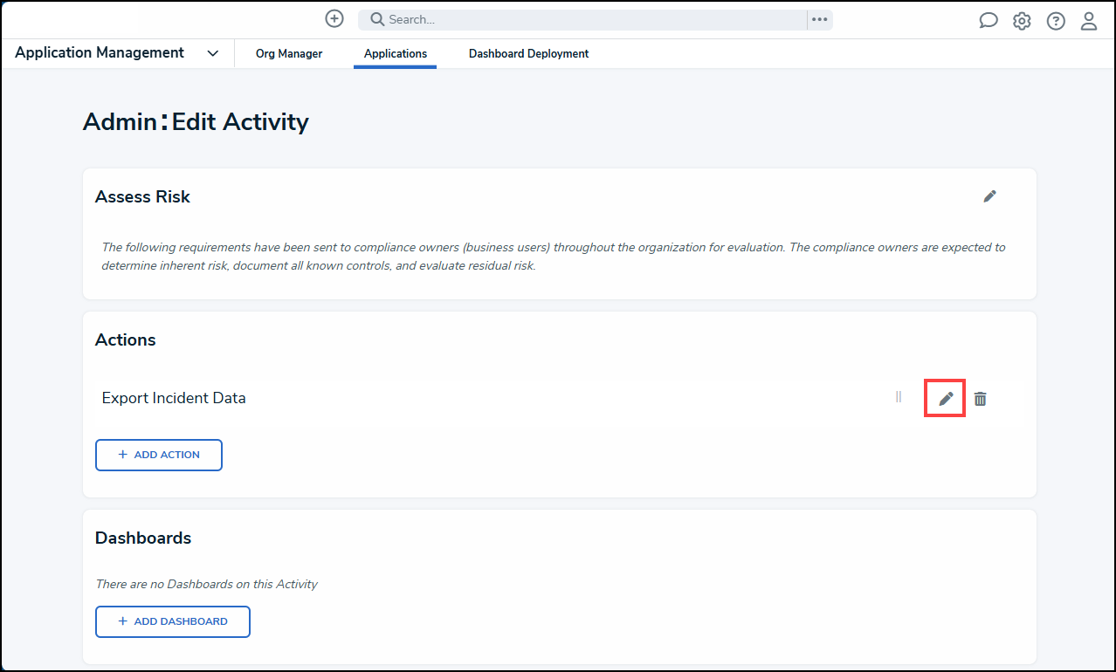Open search options ellipsis menu
Screen dimensions: 1116x672
[819, 19]
